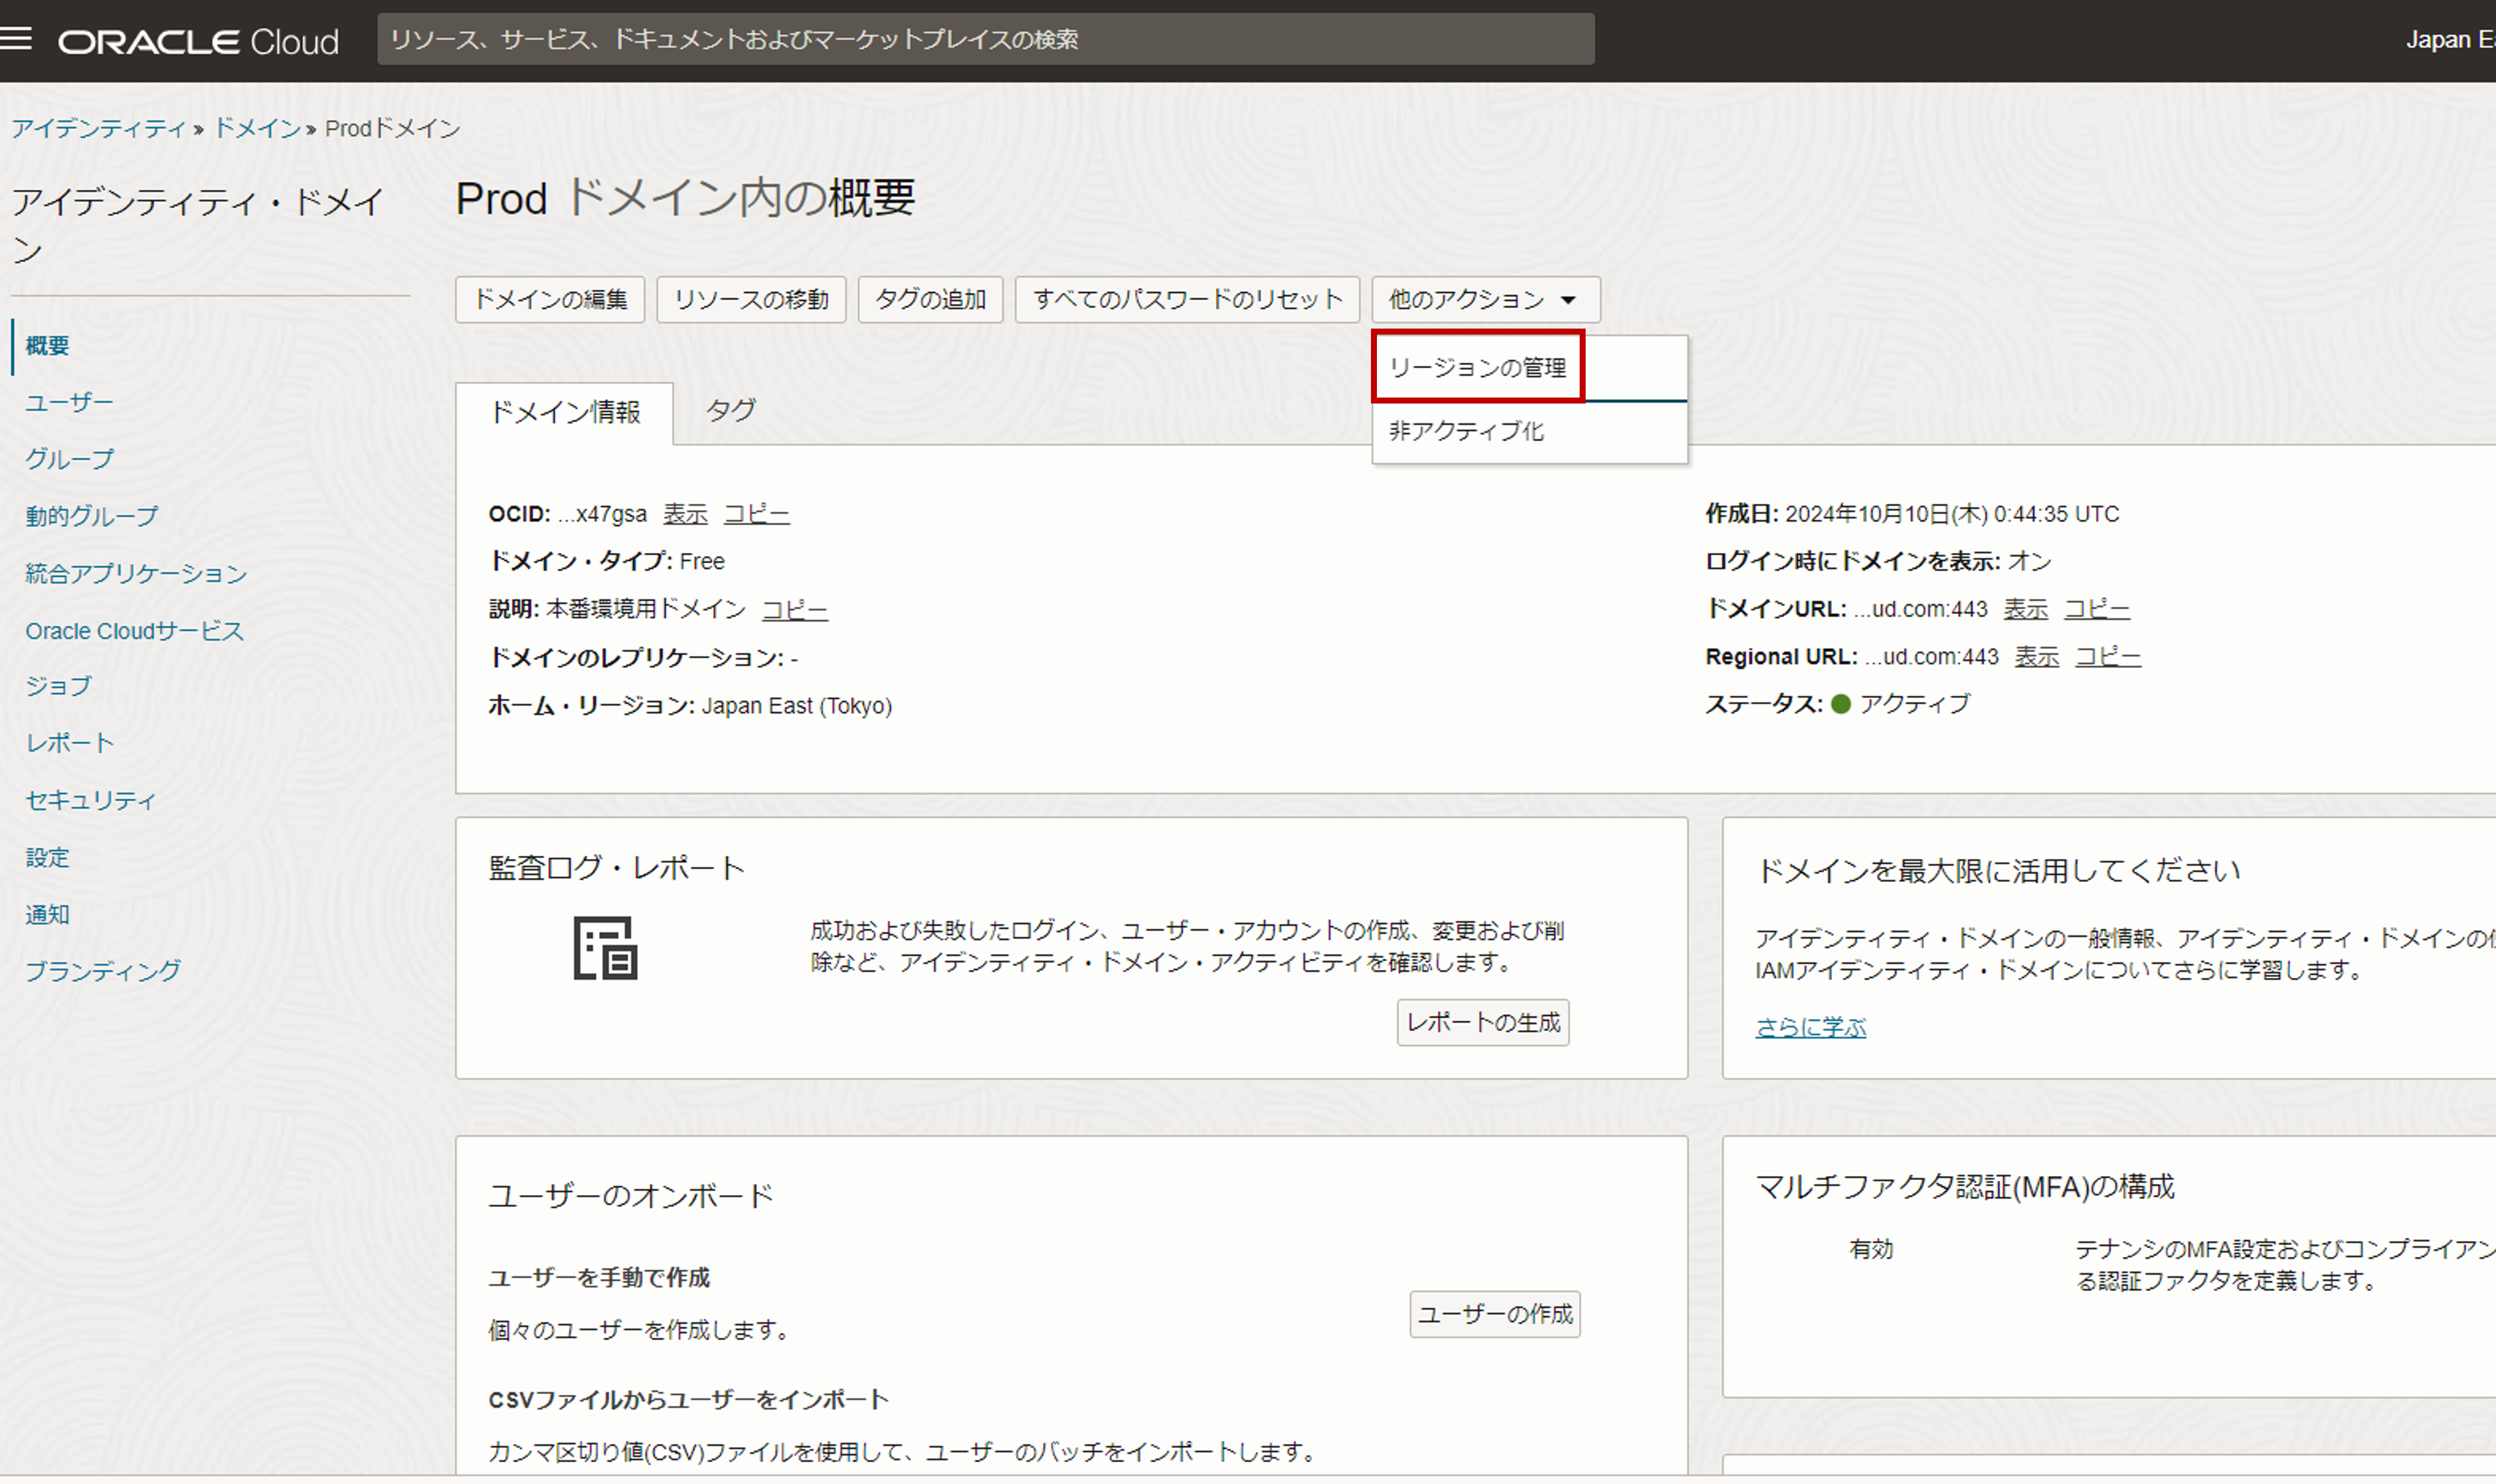
Task: Click the ユーザーの作成 button
Action: 1495,1314
